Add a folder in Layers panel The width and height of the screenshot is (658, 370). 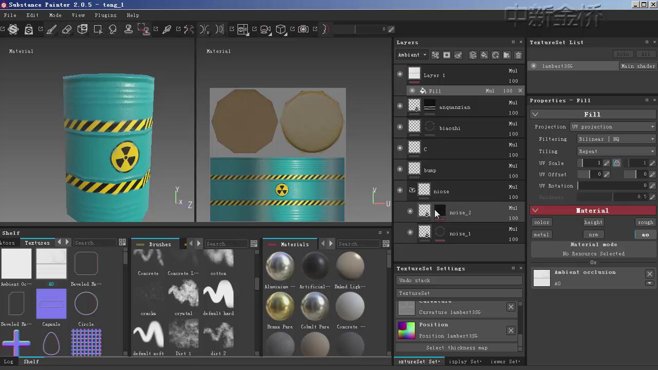pos(507,55)
